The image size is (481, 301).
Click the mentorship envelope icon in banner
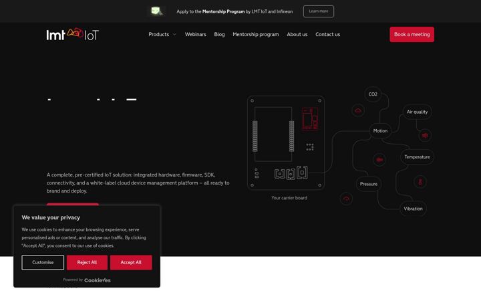coord(157,11)
